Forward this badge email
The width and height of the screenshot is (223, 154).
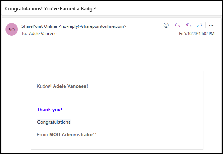point(200,25)
